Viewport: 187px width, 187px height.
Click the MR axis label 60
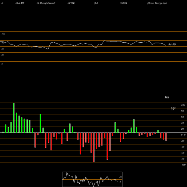click(183, 117)
